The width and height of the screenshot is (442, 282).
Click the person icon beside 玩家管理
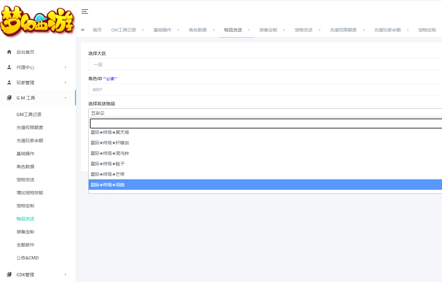(9, 82)
